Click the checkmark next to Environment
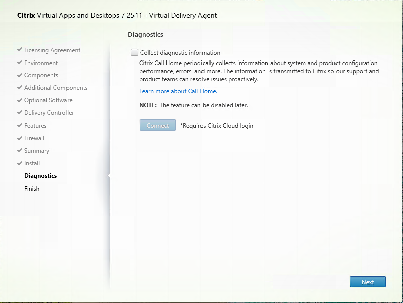403x303 pixels. [20, 63]
